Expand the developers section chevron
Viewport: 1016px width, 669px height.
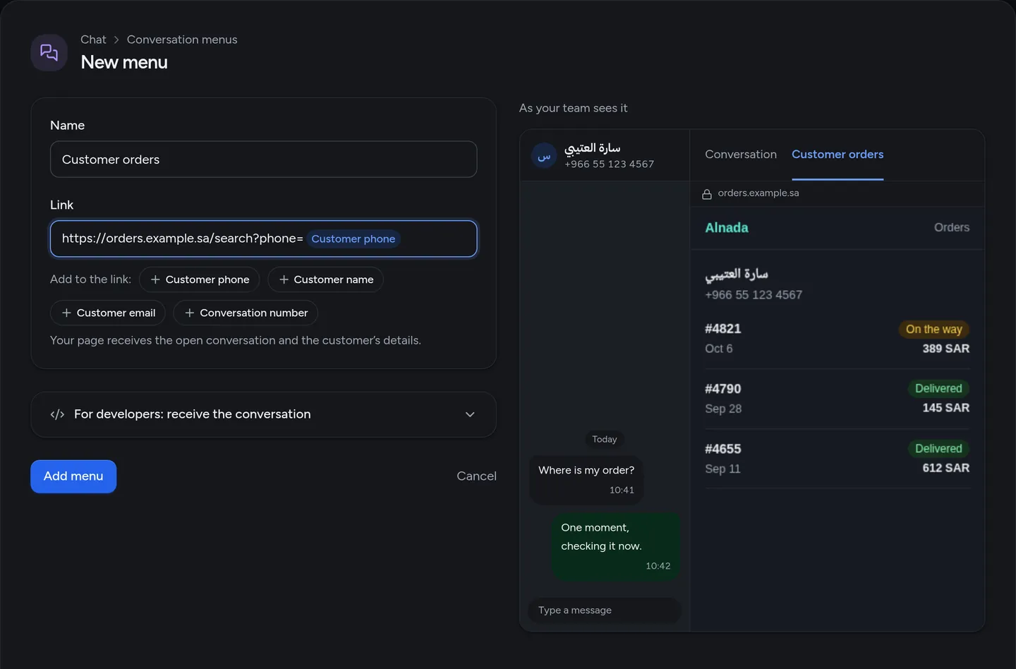pos(470,414)
